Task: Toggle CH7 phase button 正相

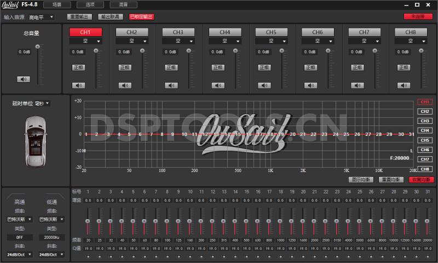Action: (x=358, y=67)
